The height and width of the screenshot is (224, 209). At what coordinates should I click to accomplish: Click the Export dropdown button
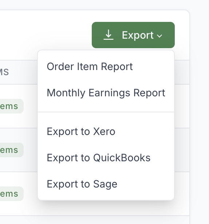[x=133, y=35]
